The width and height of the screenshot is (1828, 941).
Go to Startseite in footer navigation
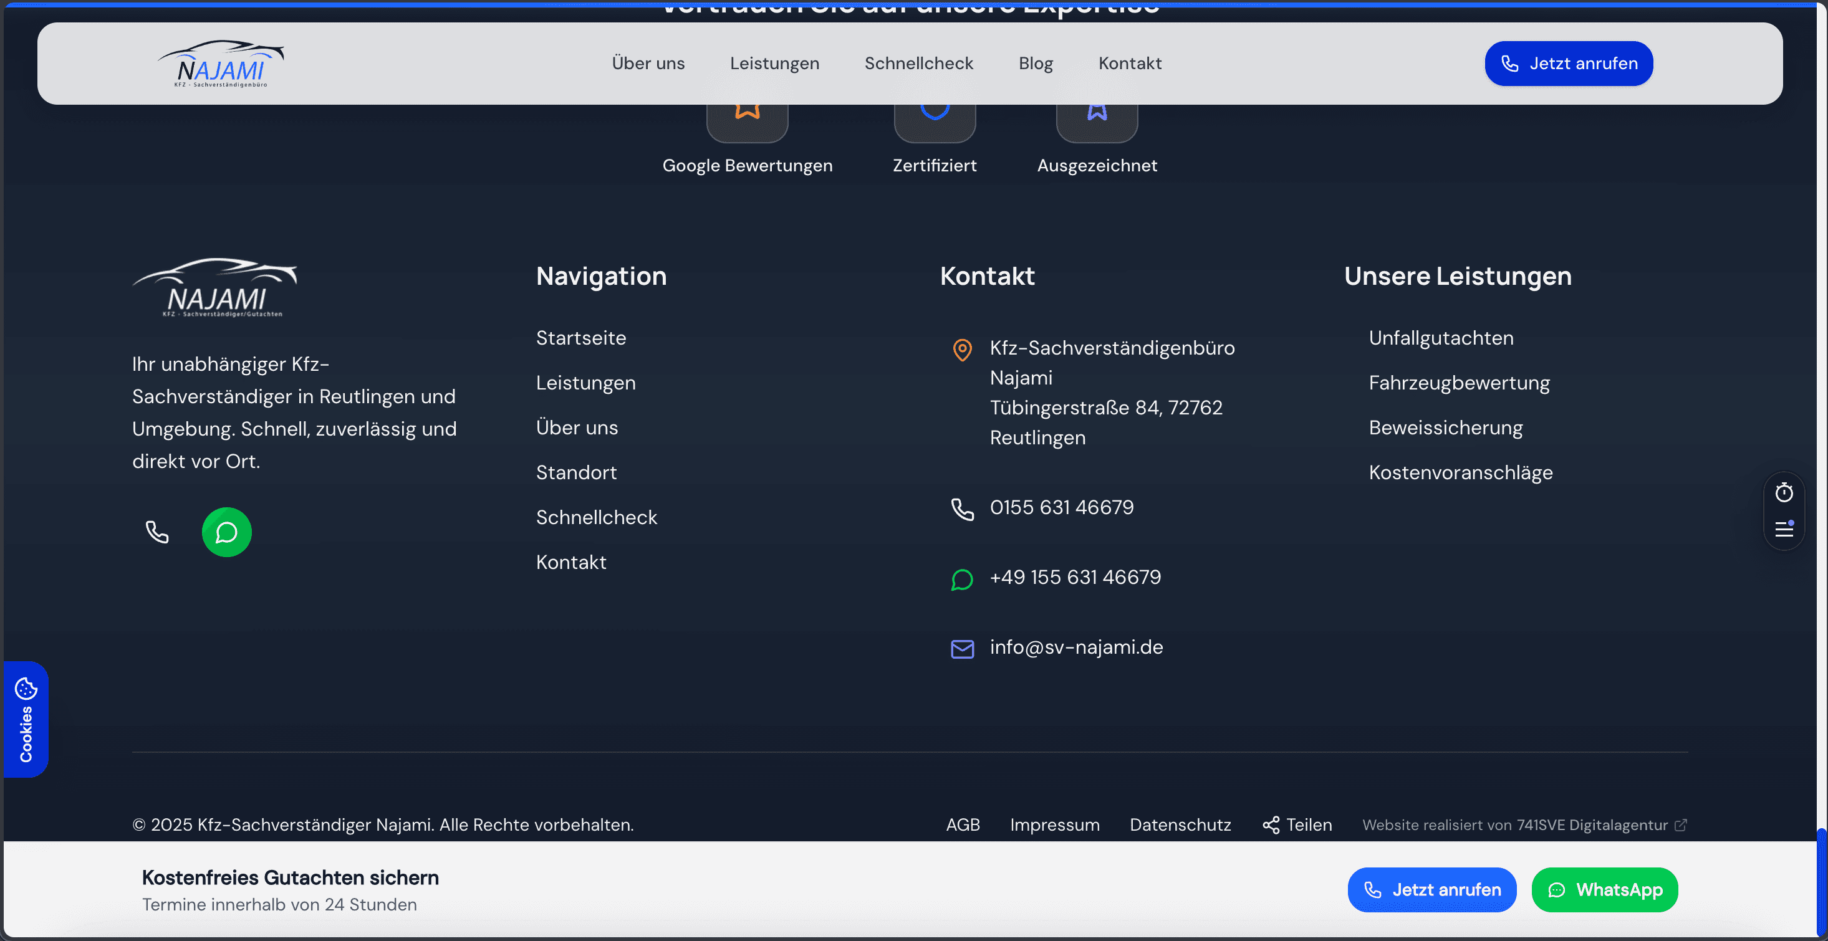580,338
